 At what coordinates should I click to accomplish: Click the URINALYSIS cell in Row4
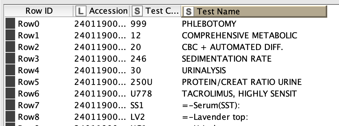click(204, 70)
